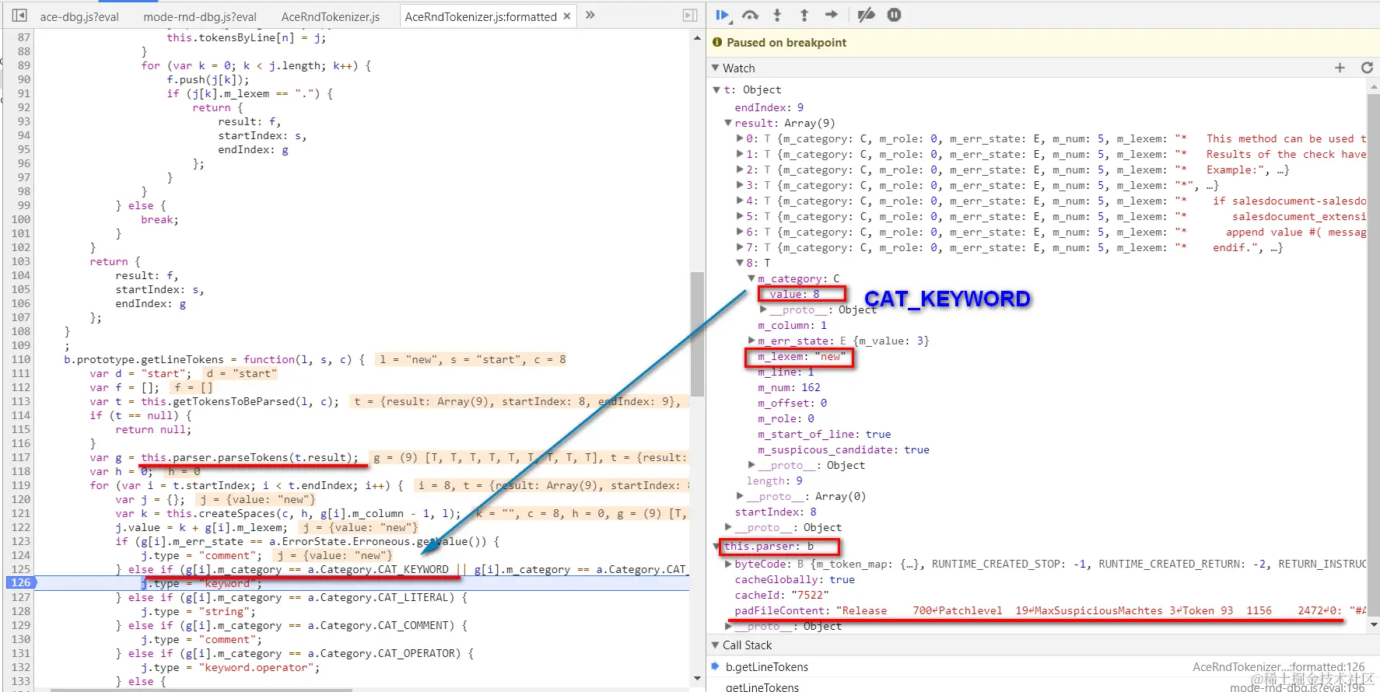Step out of current function
The image size is (1380, 692).
click(804, 15)
